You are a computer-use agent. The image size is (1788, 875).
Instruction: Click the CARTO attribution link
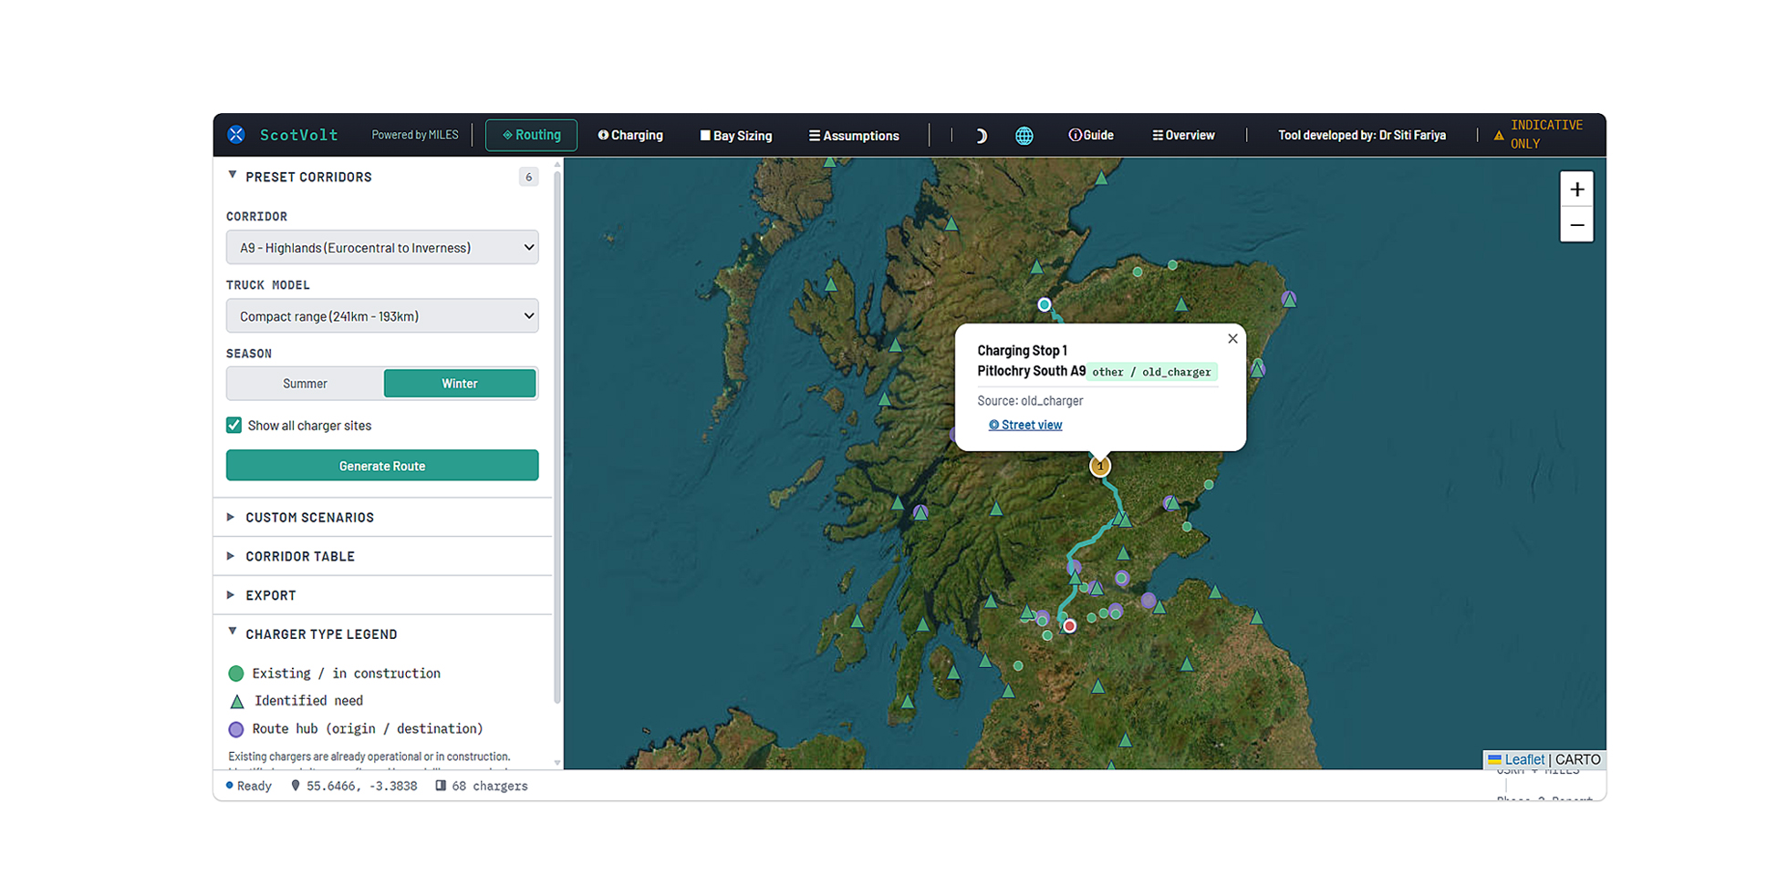point(1578,759)
